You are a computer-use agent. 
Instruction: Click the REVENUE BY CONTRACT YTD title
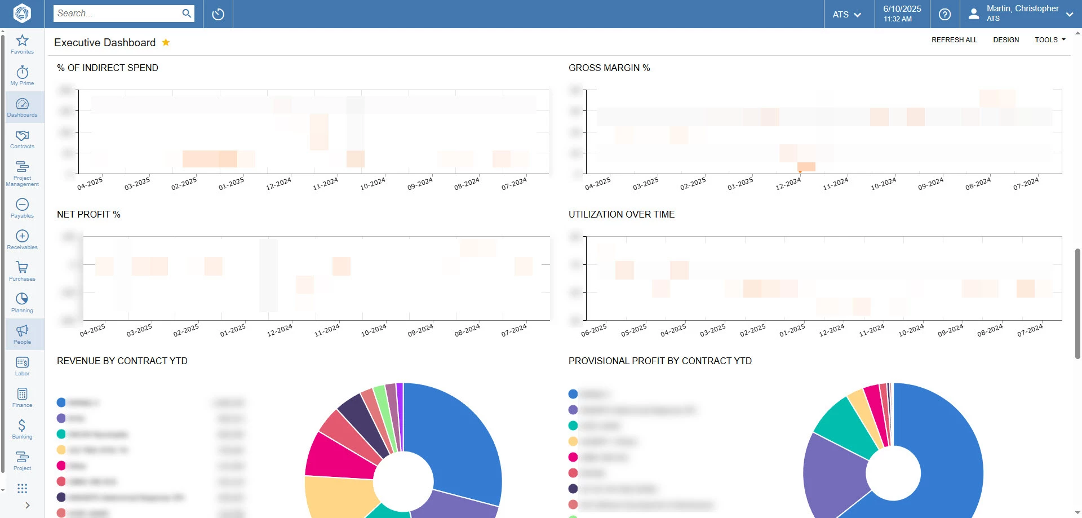(122, 361)
